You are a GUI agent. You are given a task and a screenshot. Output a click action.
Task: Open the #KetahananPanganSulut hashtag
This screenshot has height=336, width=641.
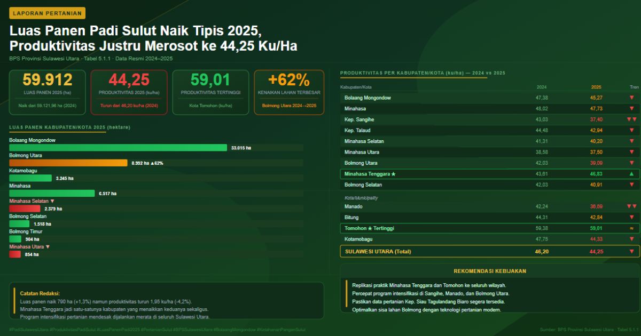point(281,330)
